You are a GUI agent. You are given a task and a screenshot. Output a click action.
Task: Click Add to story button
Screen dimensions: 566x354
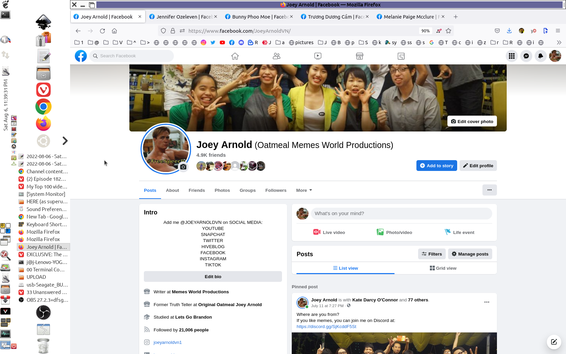coord(437,166)
